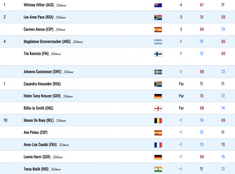235x174 pixels.
Task: Click the India flag beside Tvesa Malik
Action: (158, 169)
